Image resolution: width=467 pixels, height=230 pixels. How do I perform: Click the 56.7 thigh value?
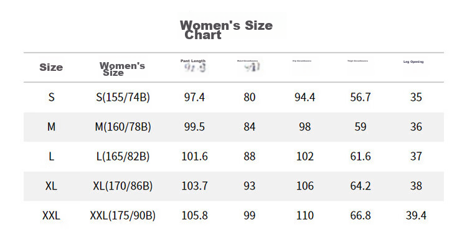pyautogui.click(x=361, y=98)
